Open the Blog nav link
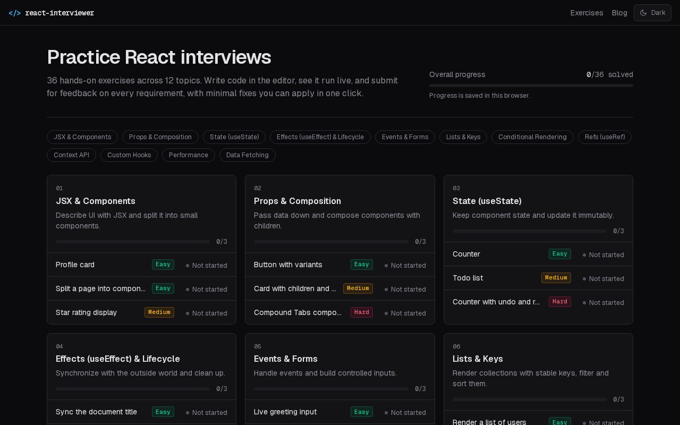 pyautogui.click(x=619, y=13)
